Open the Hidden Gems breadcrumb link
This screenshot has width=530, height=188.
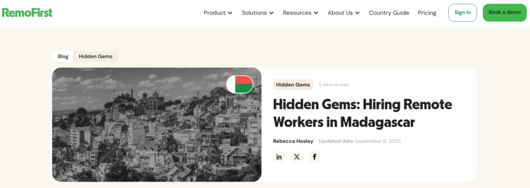(96, 56)
